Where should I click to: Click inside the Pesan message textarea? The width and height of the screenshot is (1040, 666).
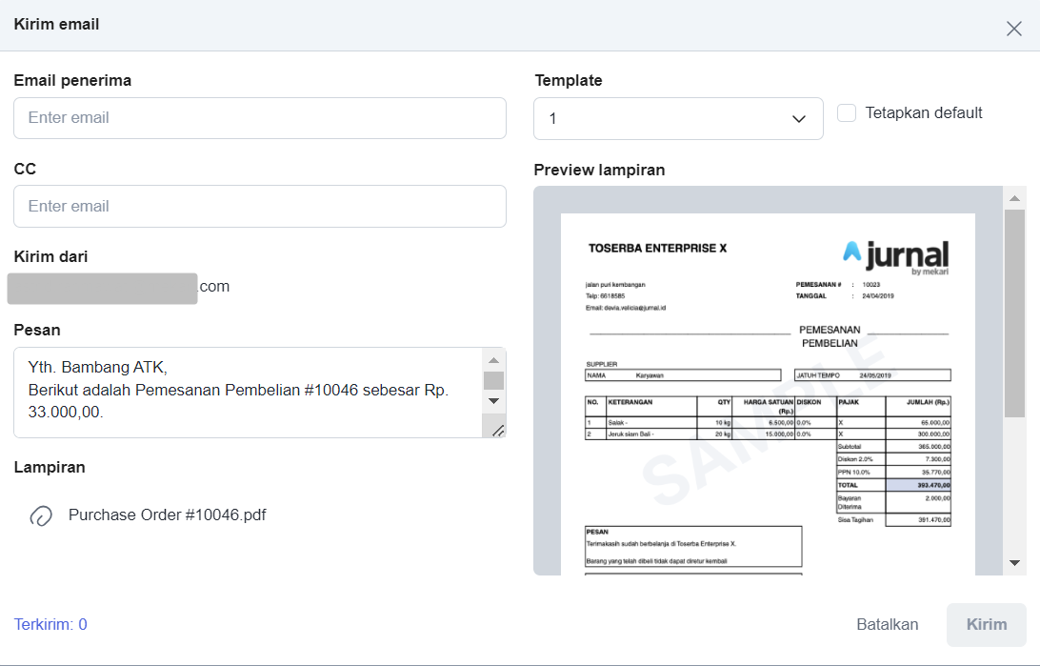248,392
